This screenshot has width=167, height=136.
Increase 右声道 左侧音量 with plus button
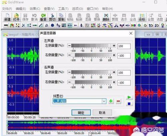pyautogui.click(x=114, y=72)
